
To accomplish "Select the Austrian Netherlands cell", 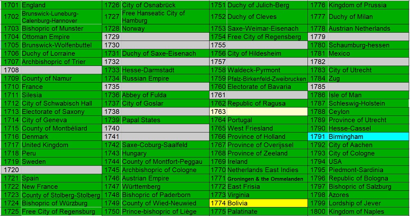I will tap(369, 29).
